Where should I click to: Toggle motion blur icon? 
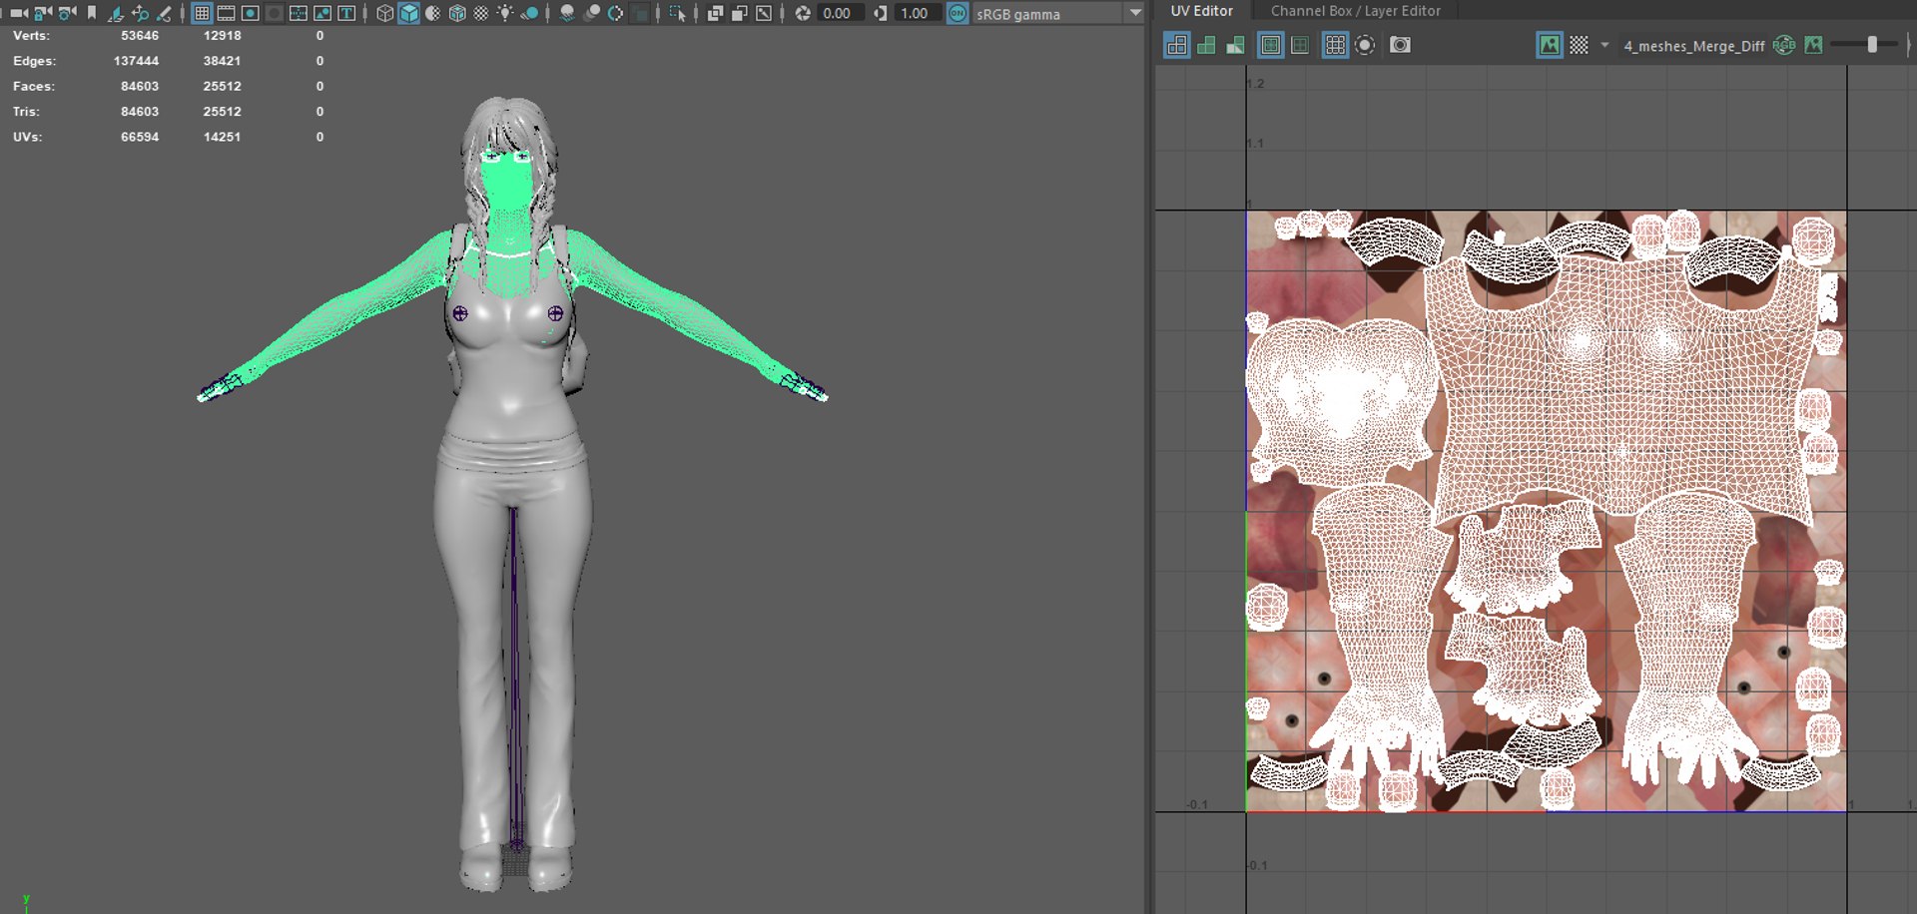(591, 13)
